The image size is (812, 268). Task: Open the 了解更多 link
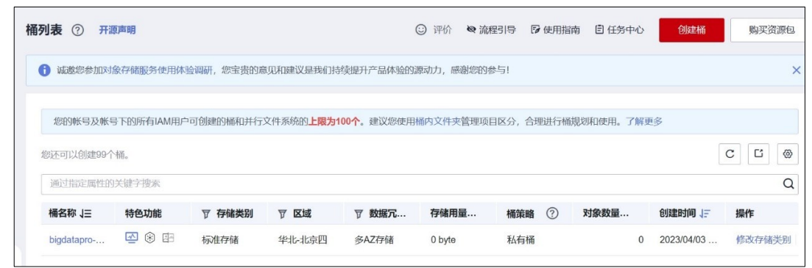click(x=643, y=122)
